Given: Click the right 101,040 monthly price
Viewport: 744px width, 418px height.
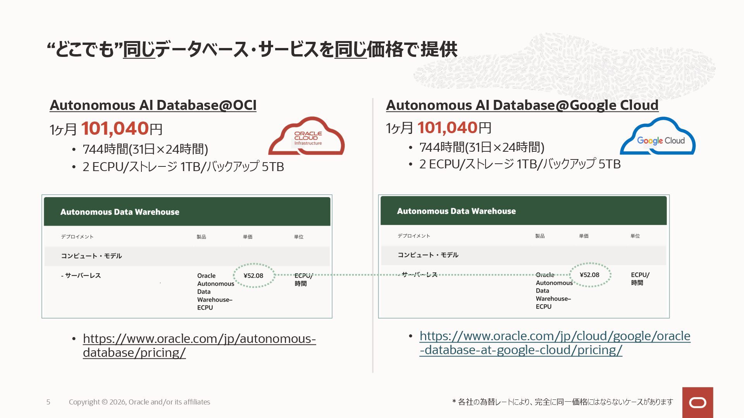Looking at the screenshot, I should coord(448,128).
